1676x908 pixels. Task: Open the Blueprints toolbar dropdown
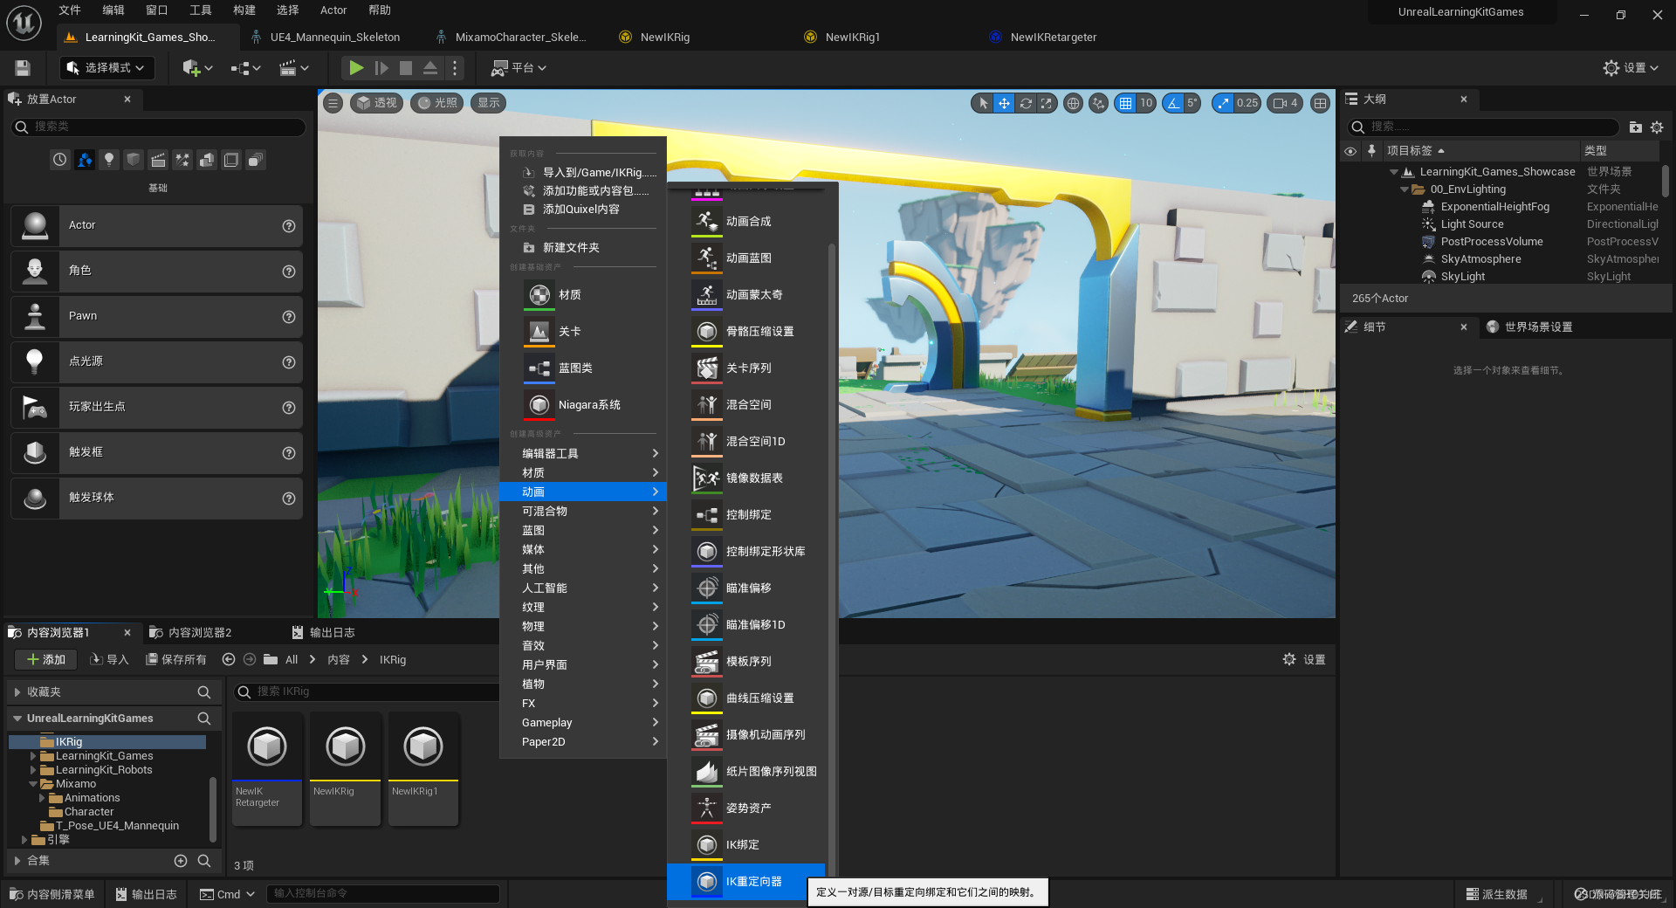click(245, 68)
